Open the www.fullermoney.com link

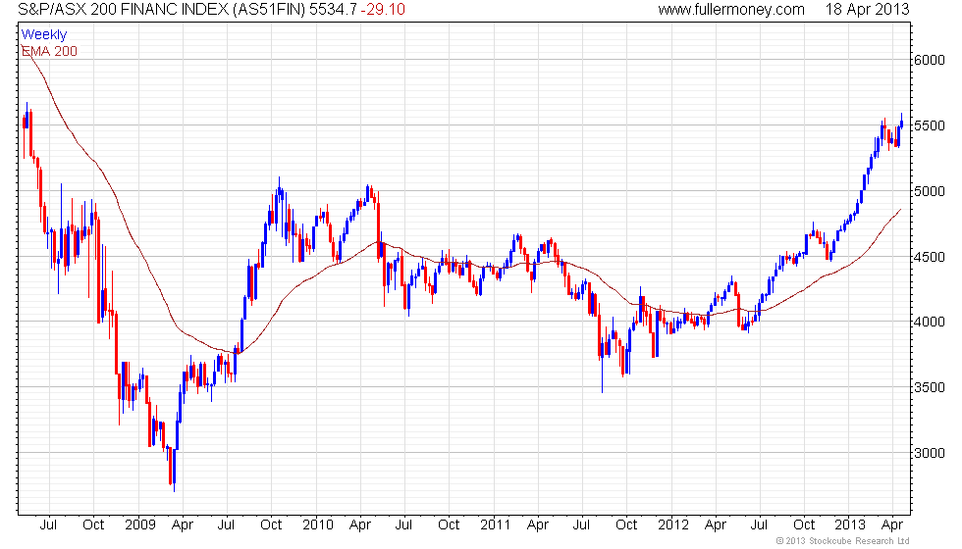(x=730, y=9)
